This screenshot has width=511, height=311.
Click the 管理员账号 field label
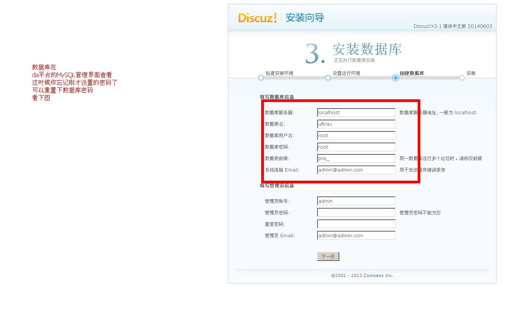[x=277, y=201]
